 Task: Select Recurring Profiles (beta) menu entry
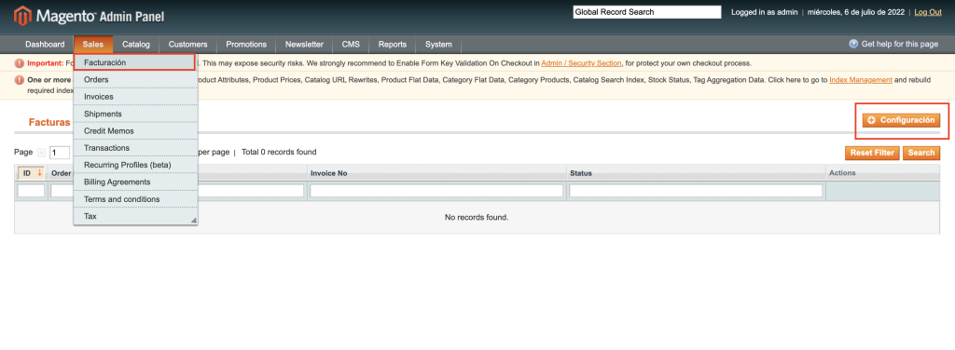(135, 165)
